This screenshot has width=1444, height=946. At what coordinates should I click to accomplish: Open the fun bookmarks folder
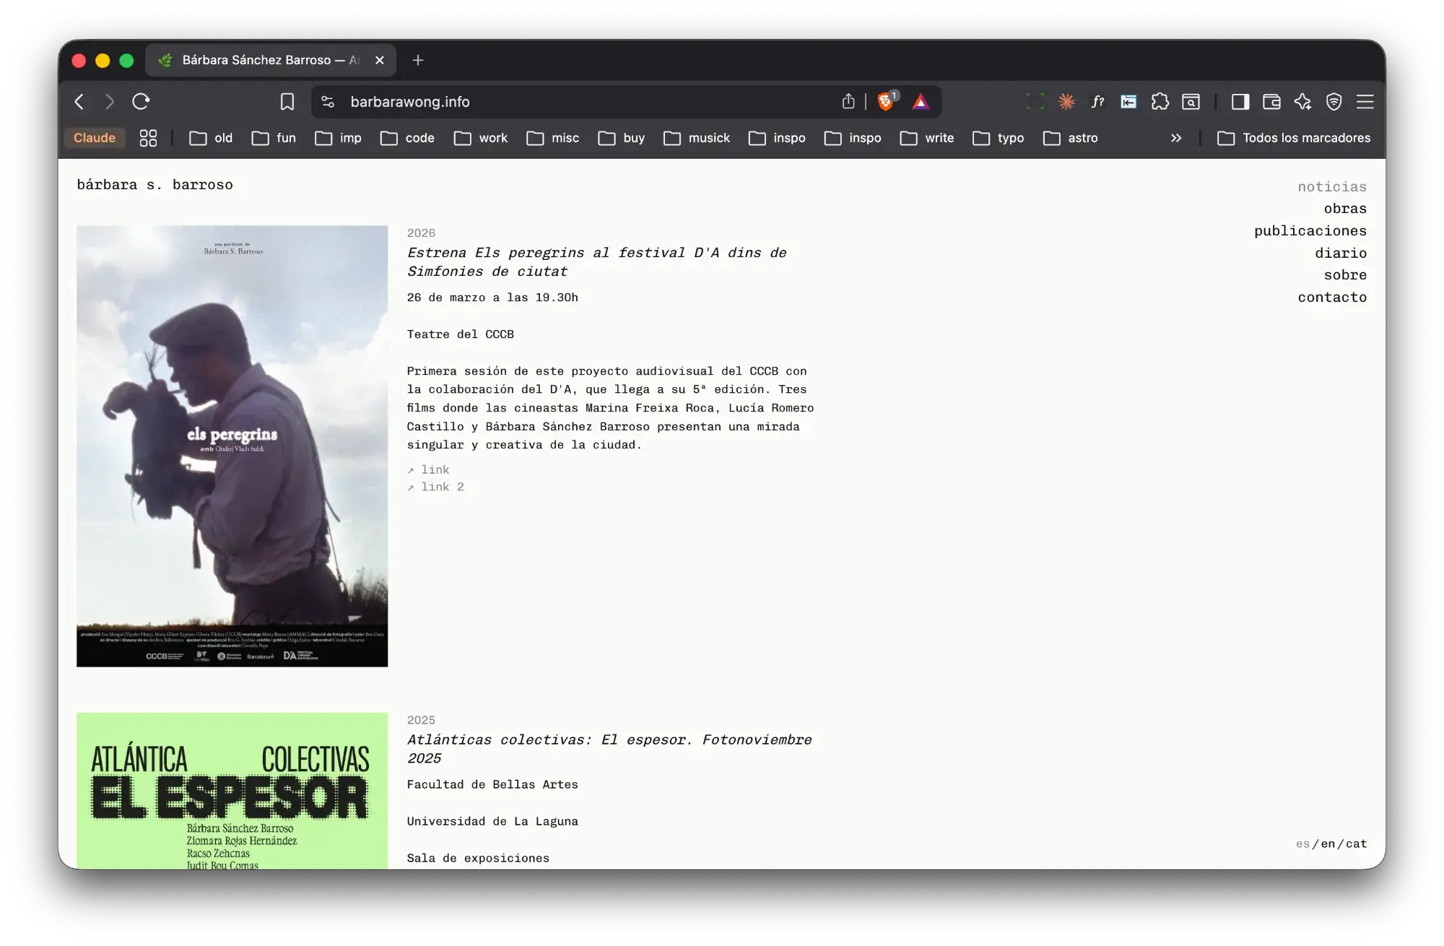[274, 138]
